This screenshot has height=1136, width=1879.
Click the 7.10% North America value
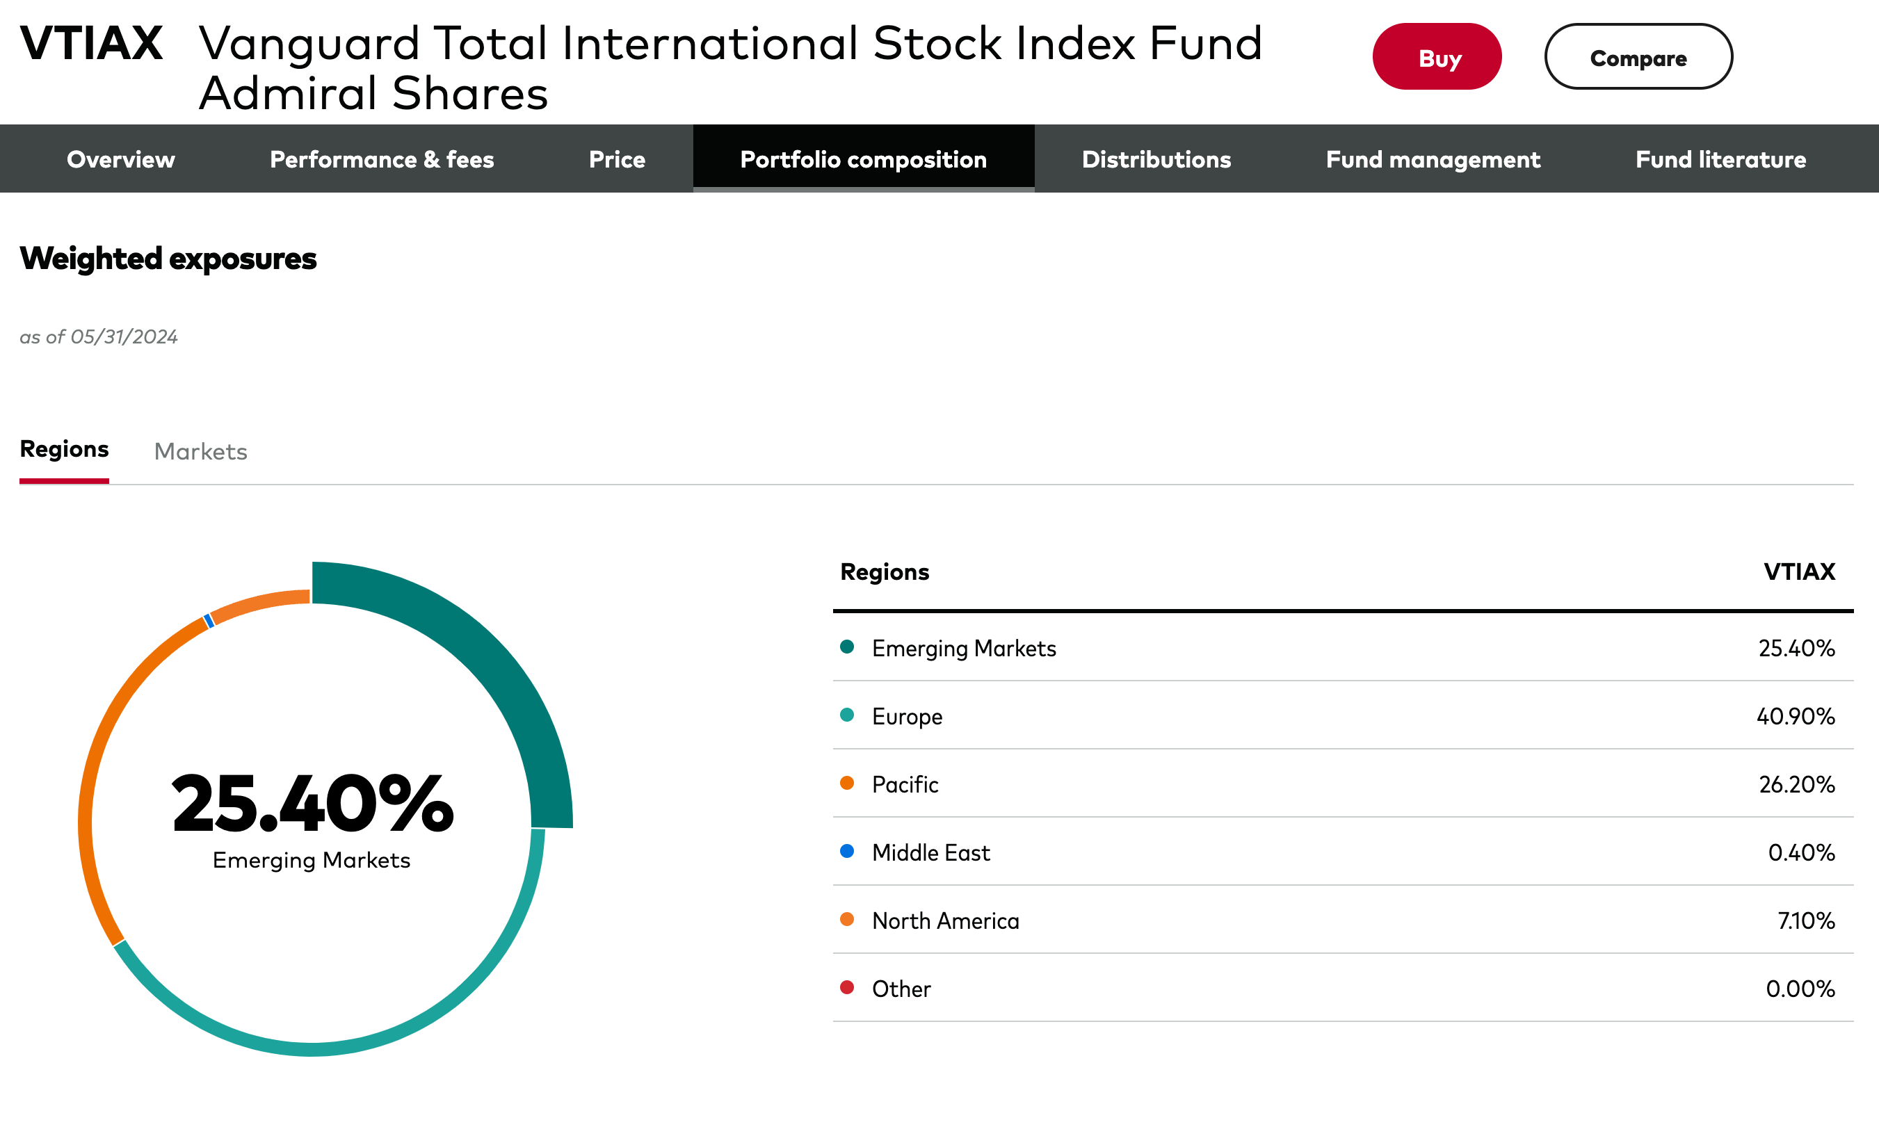tap(1805, 921)
